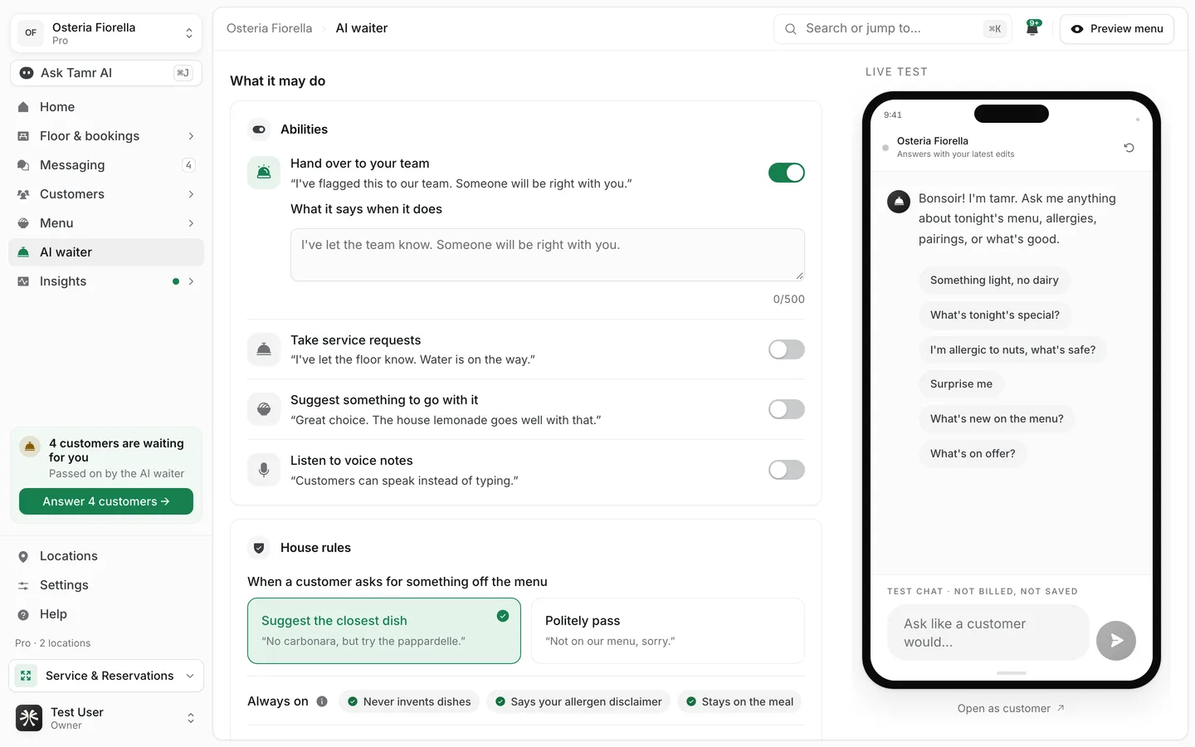Open Messaging from the sidebar

[106, 165]
